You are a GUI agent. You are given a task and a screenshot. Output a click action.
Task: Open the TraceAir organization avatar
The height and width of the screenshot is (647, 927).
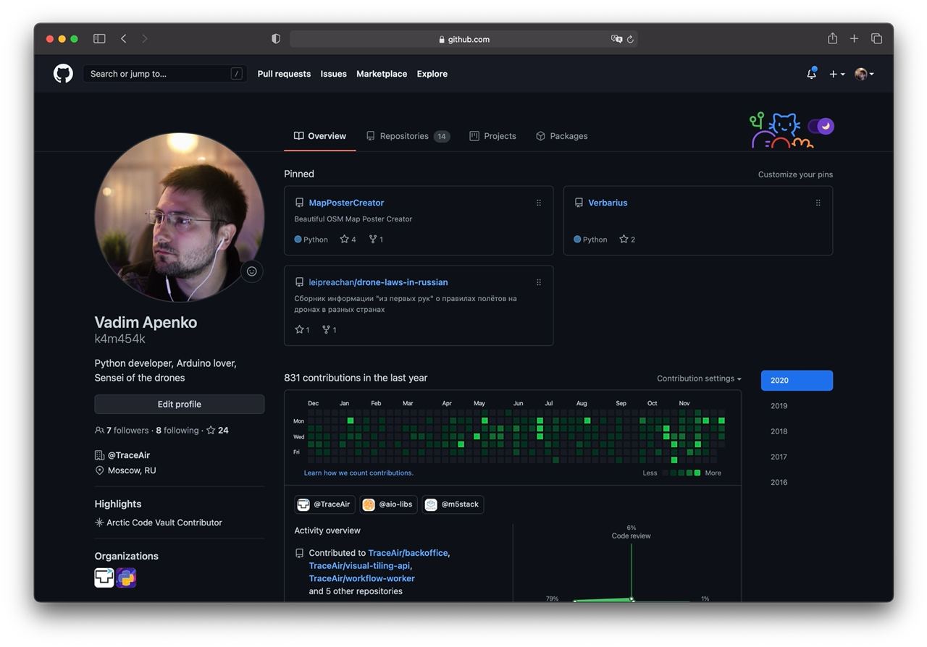point(104,578)
